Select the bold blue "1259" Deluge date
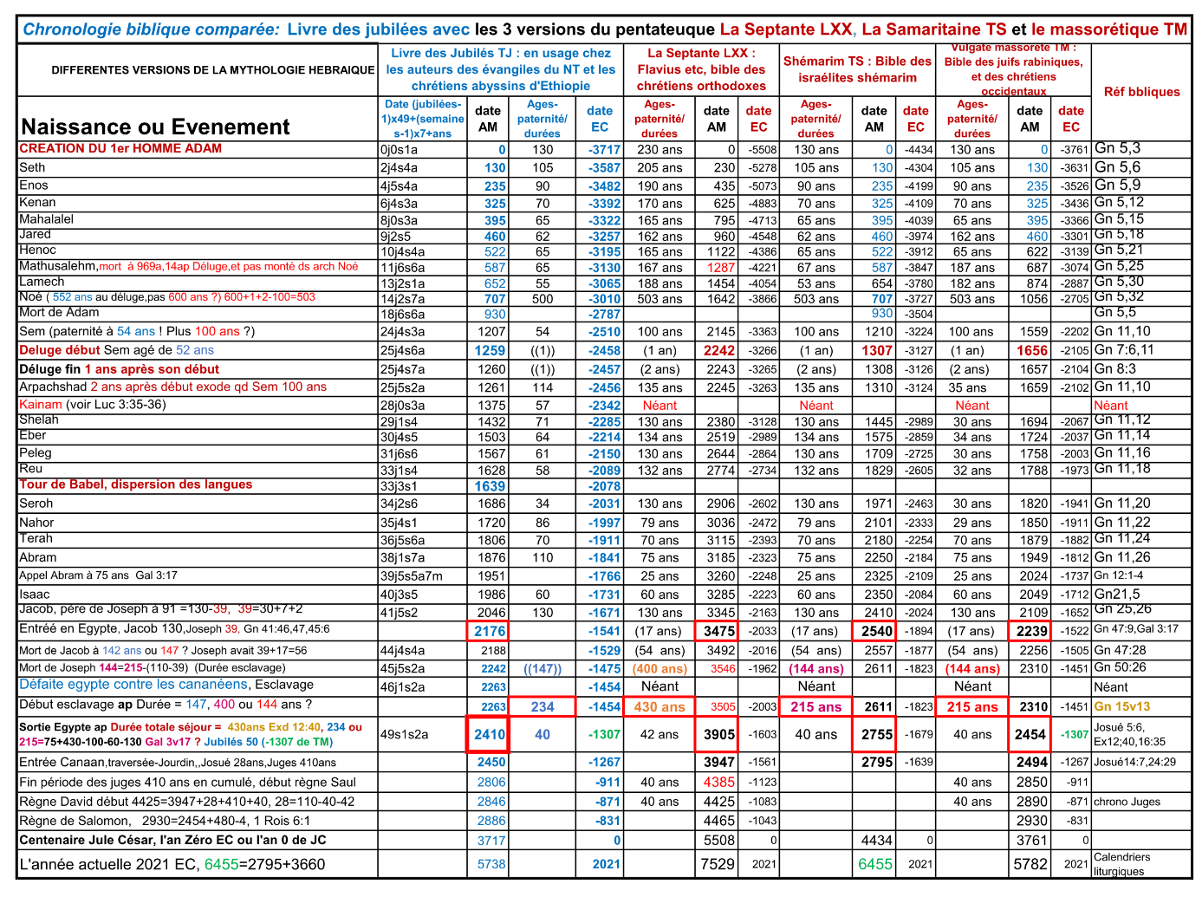 click(x=490, y=350)
